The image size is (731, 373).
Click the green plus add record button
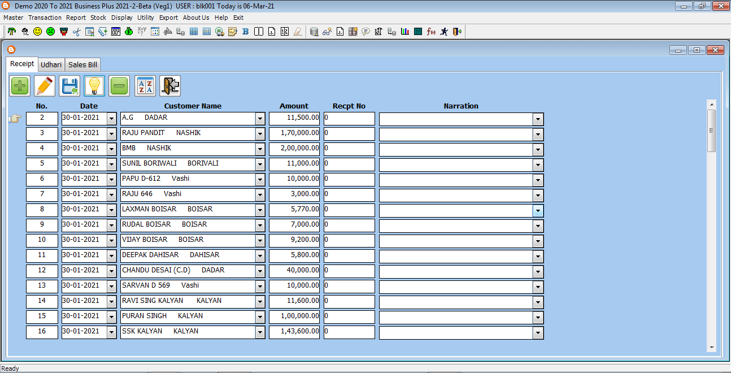coord(20,86)
